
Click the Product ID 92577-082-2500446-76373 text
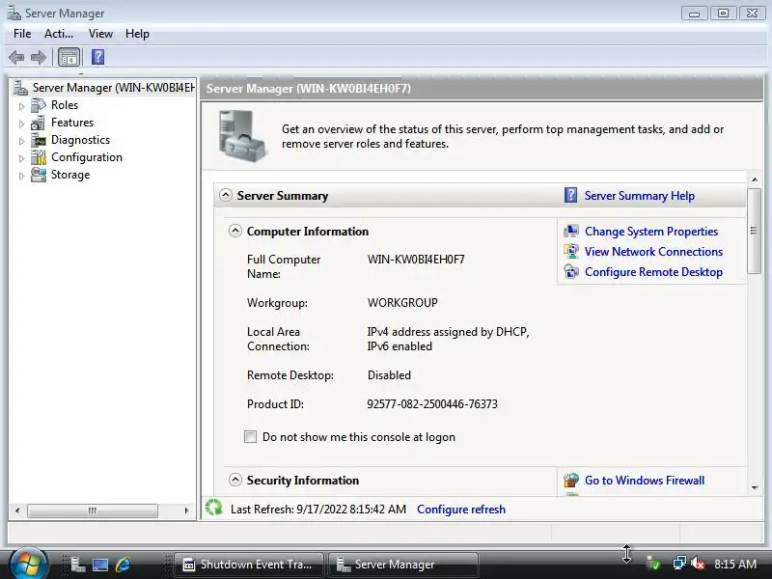pos(431,403)
